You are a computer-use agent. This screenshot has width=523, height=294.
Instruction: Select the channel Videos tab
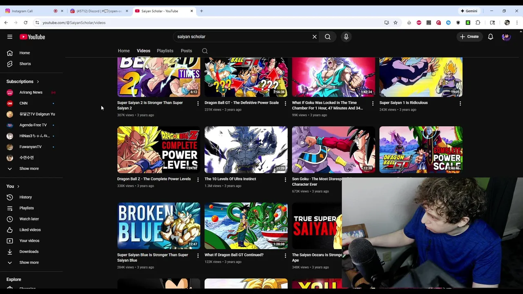(x=143, y=51)
